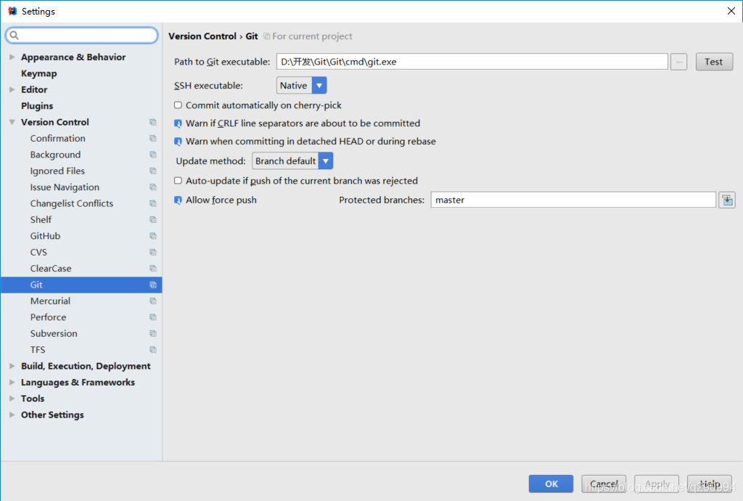Open the Update method Branch default dropdown
The image size is (743, 501).
(x=292, y=160)
